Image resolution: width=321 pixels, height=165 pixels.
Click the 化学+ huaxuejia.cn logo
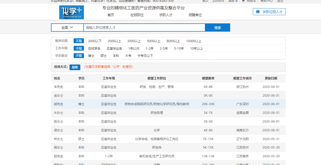[71, 12]
